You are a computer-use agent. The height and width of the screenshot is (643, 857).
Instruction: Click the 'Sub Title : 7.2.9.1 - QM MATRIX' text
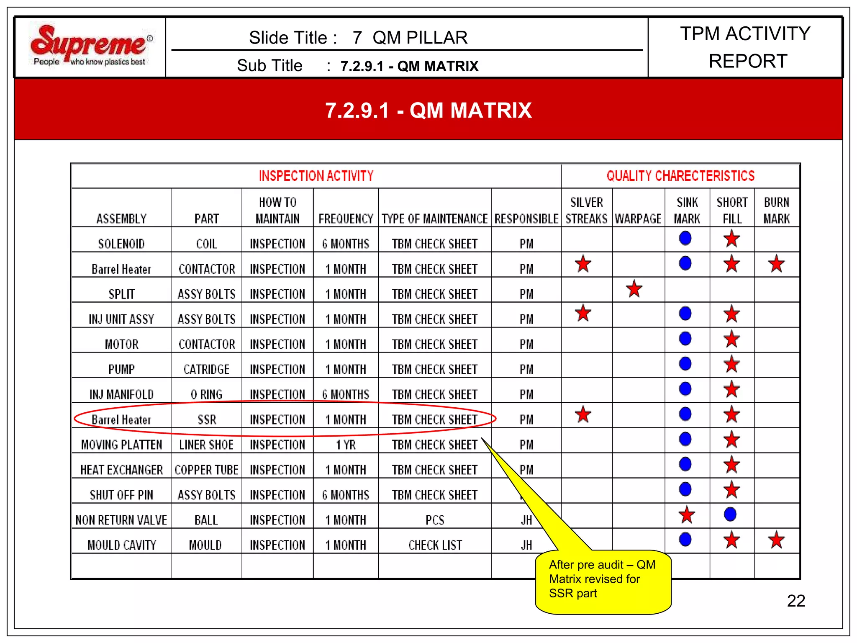[358, 66]
